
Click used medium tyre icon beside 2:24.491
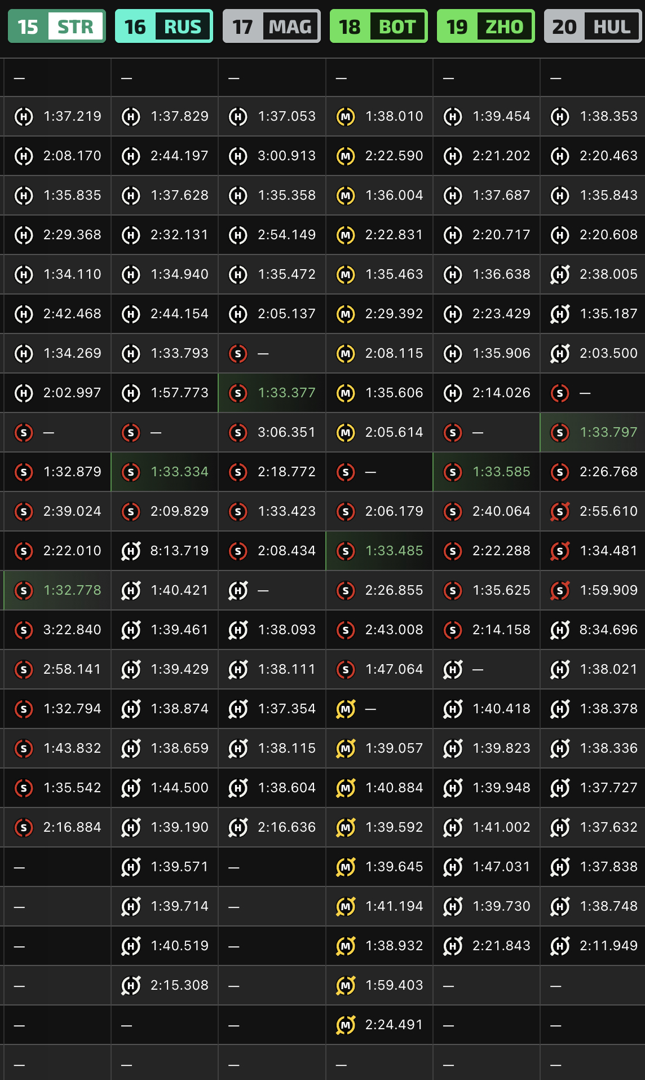346,1025
